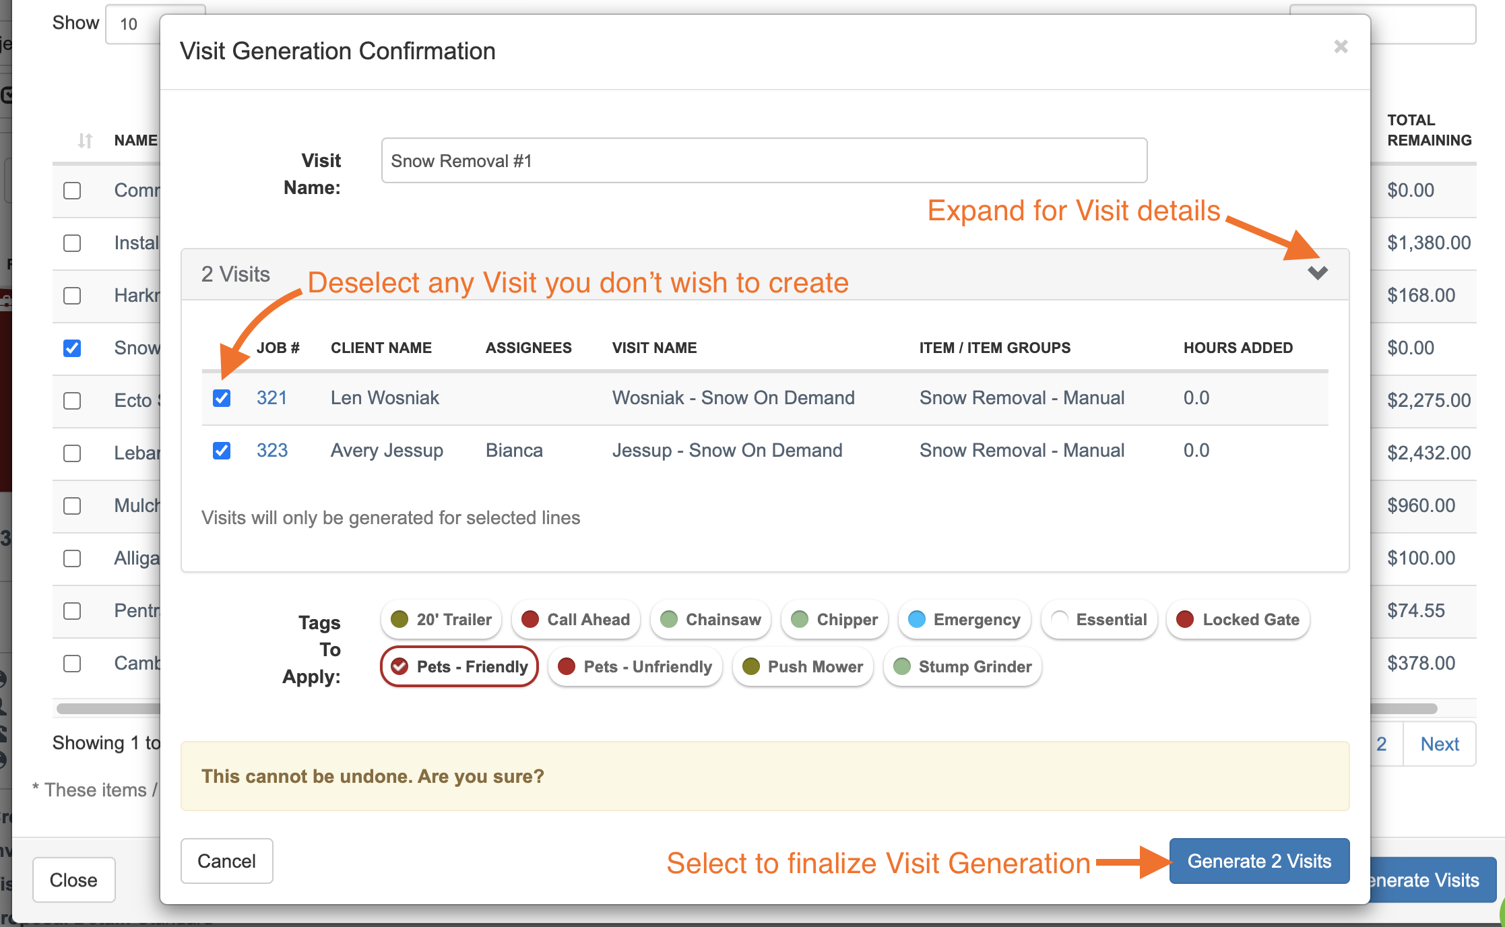The width and height of the screenshot is (1505, 927).
Task: Open job 323 link
Action: click(271, 450)
